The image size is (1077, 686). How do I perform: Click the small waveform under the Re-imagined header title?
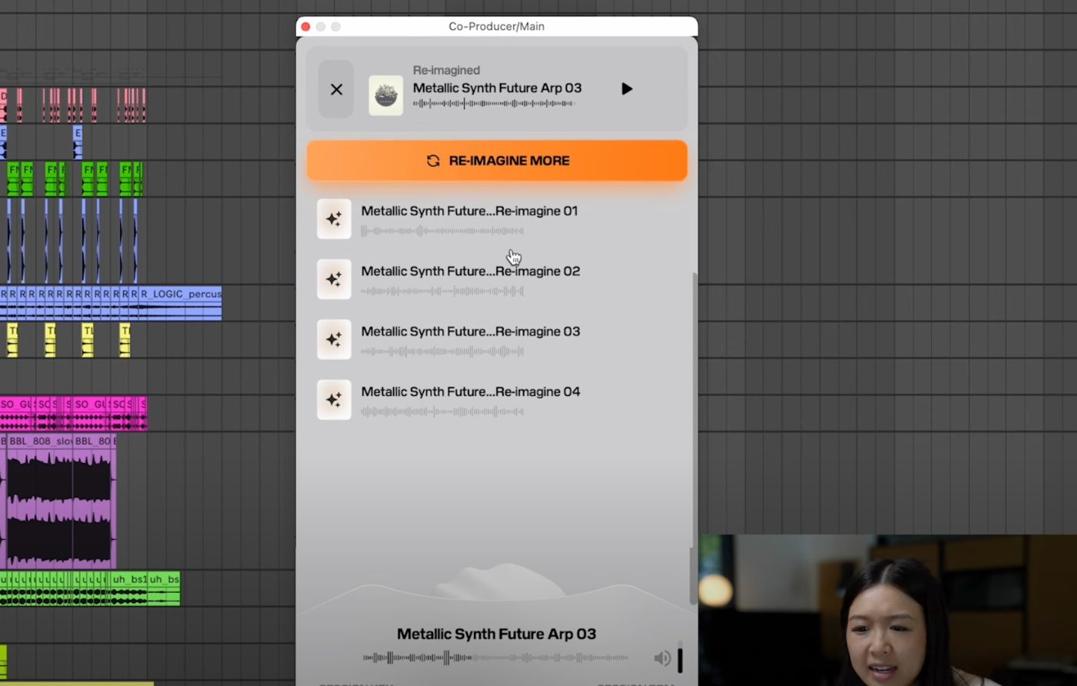493,104
